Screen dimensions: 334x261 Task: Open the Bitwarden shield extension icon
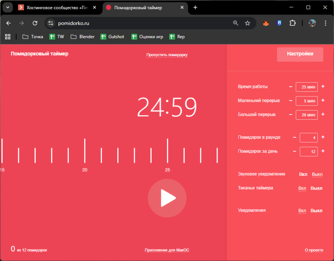point(279,23)
